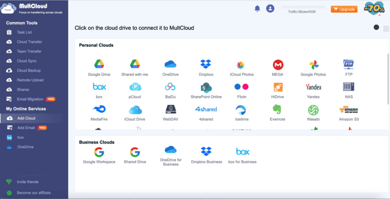Choose the Dropbox personal cloud icon
Screen dimensions: 390x199
click(206, 64)
